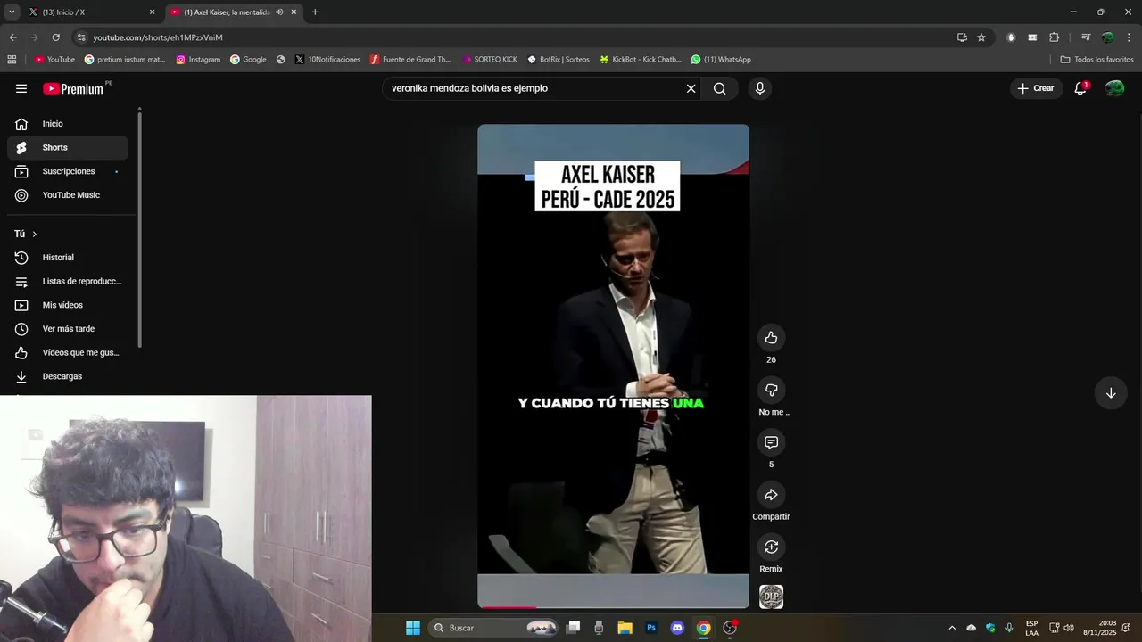
Task: Show hidden system tray icons
Action: pos(952,628)
